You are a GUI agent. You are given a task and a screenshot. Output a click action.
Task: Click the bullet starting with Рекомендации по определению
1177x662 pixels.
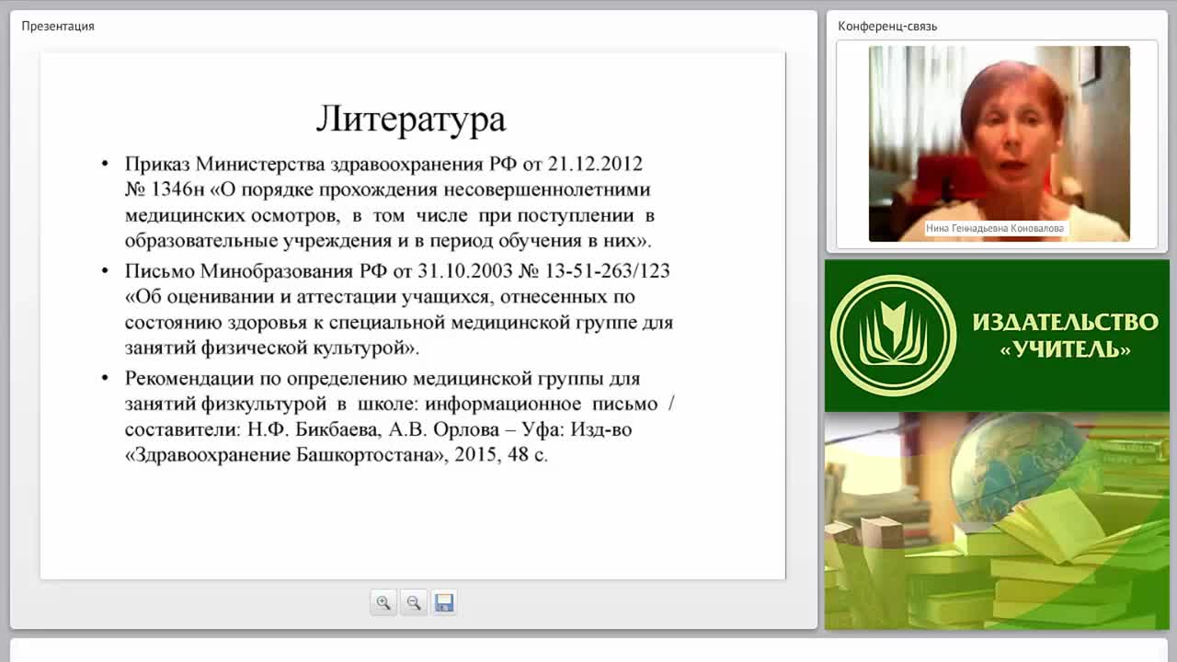(x=388, y=417)
